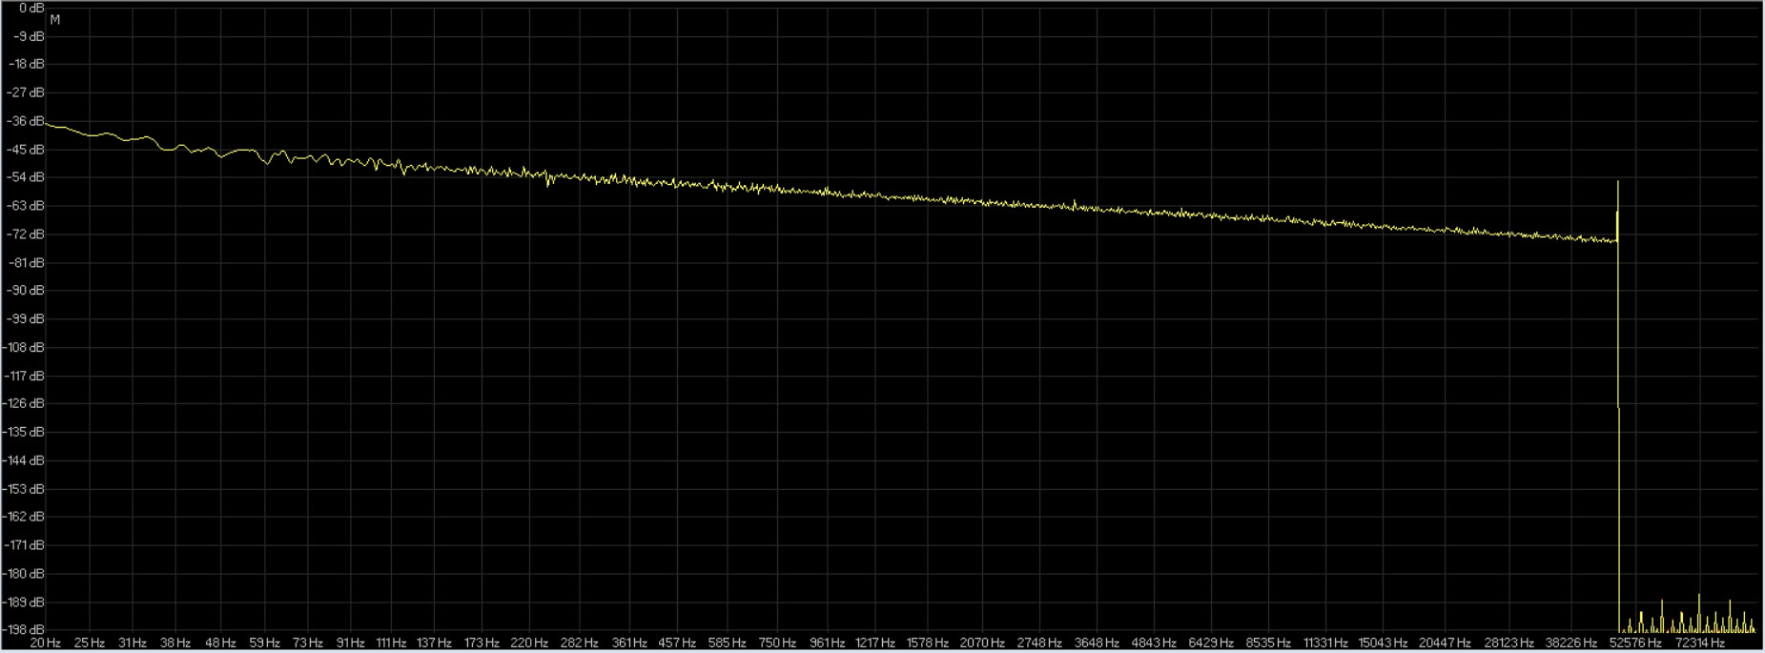
Task: Click the 8535 Hz frequency label
Action: [1268, 643]
